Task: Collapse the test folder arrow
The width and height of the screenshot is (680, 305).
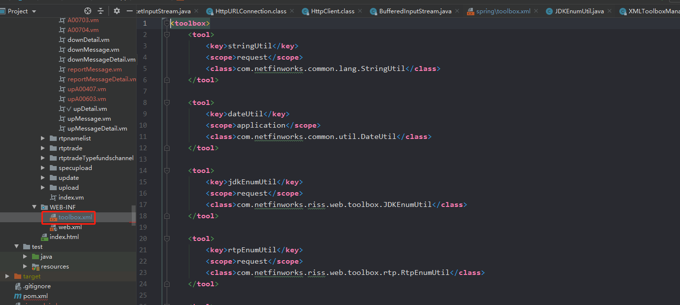Action: pyautogui.click(x=17, y=247)
